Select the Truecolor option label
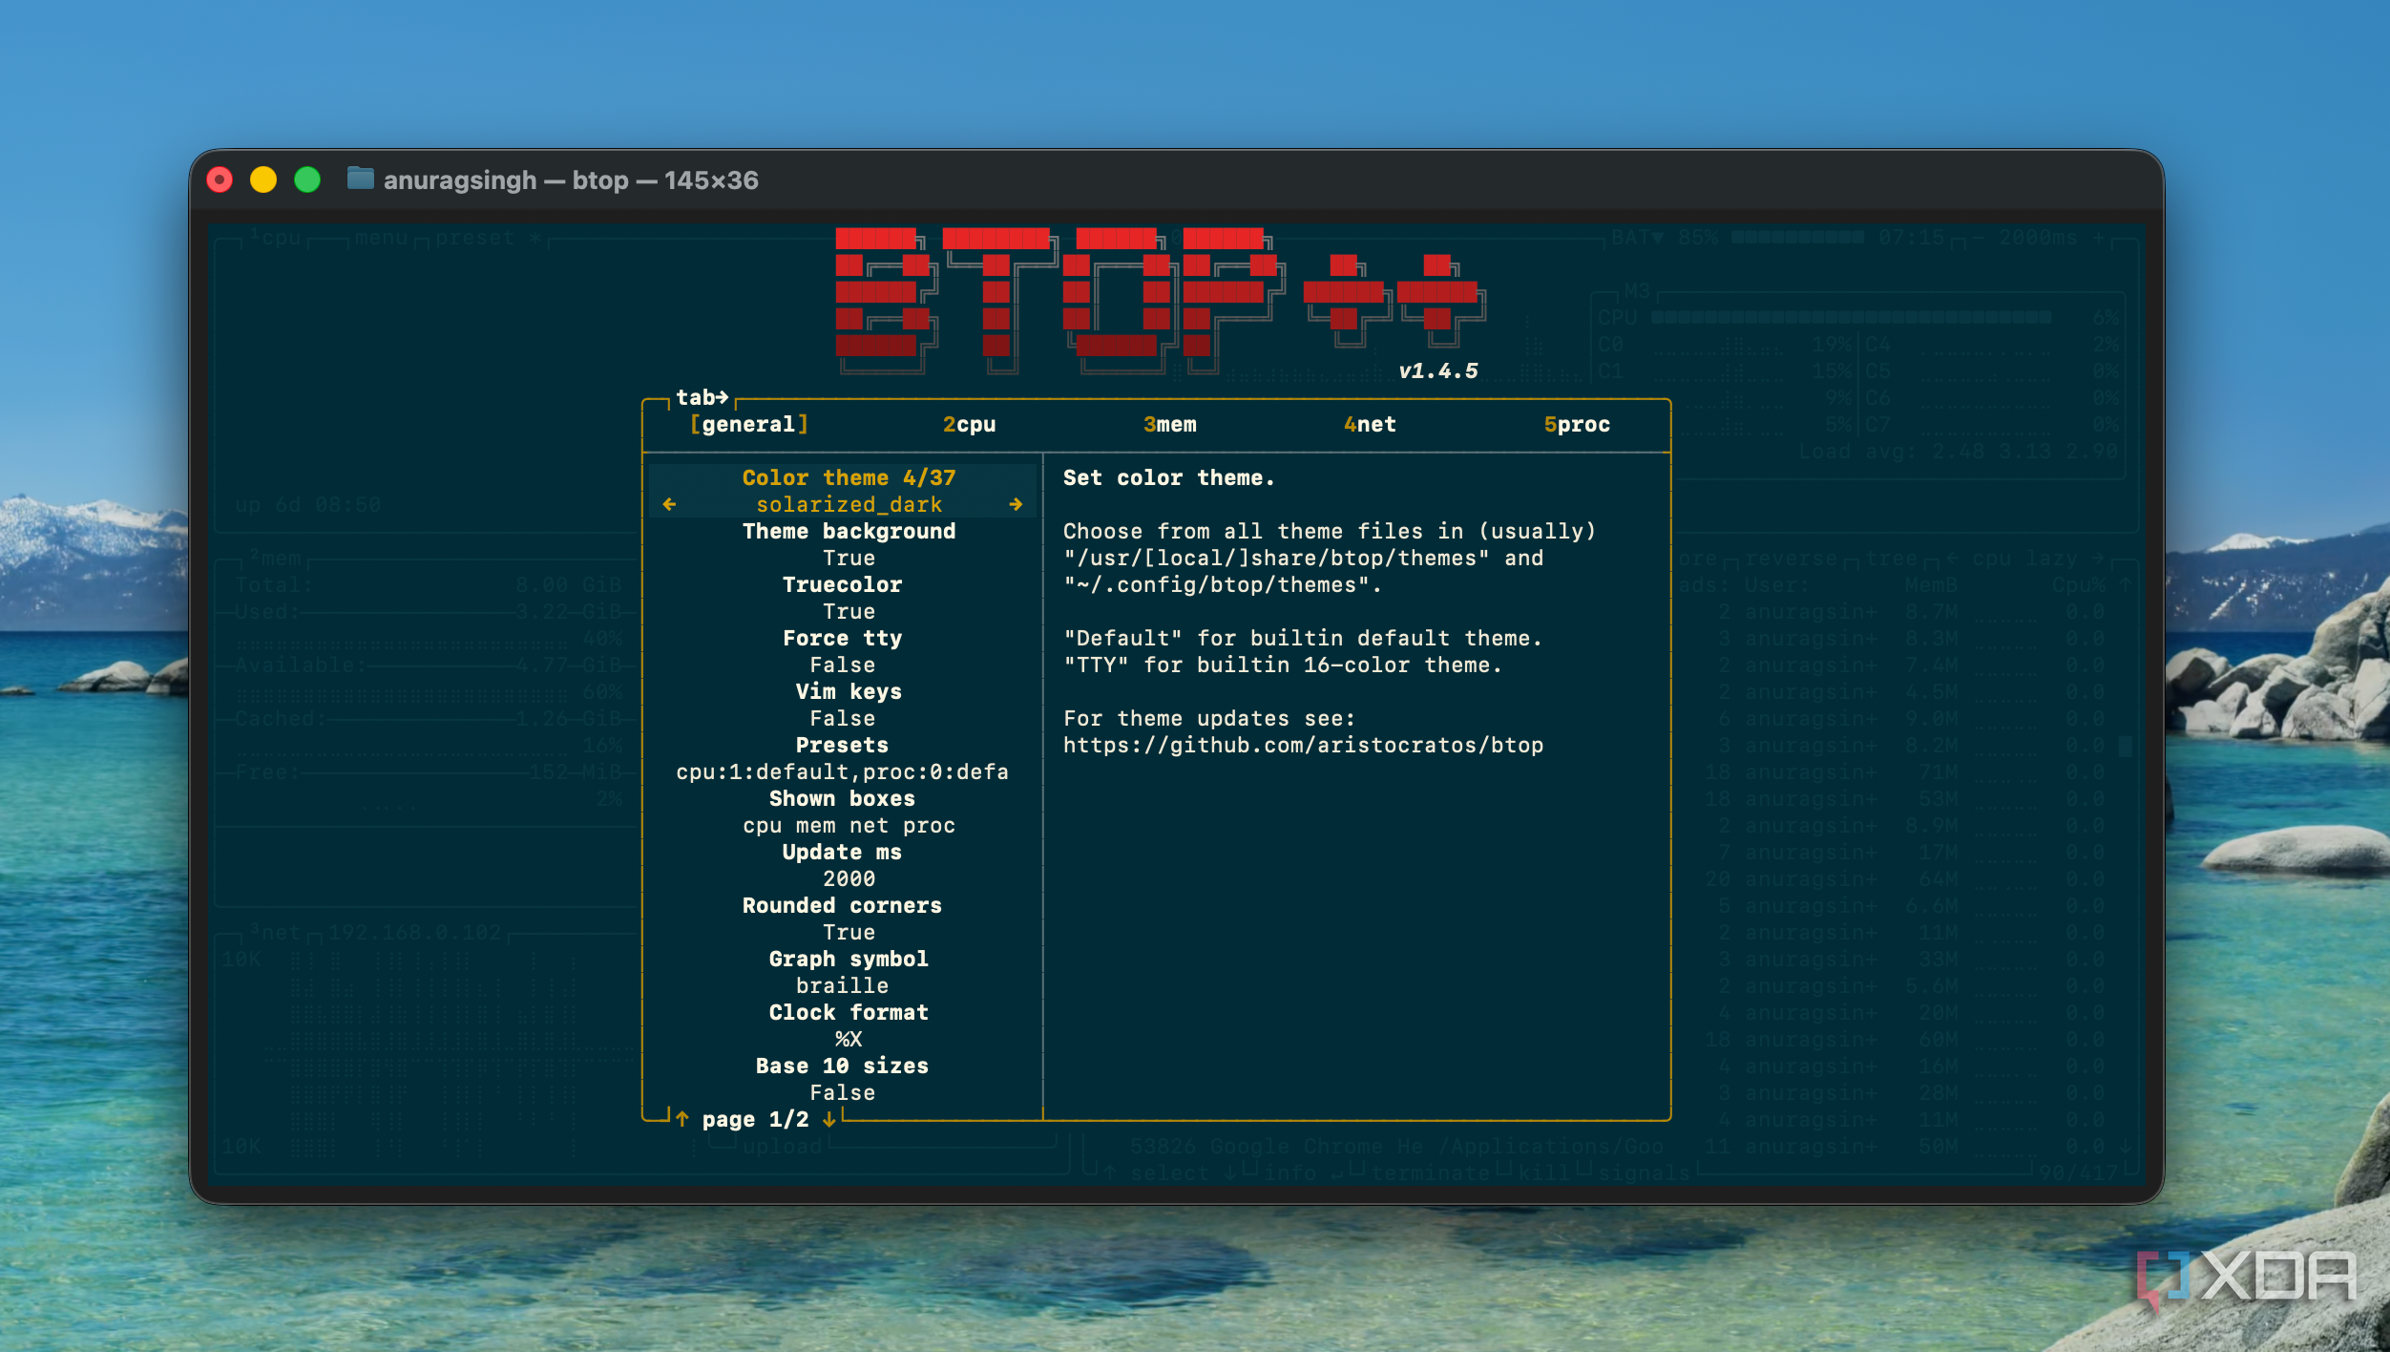The height and width of the screenshot is (1352, 2390). coord(842,584)
